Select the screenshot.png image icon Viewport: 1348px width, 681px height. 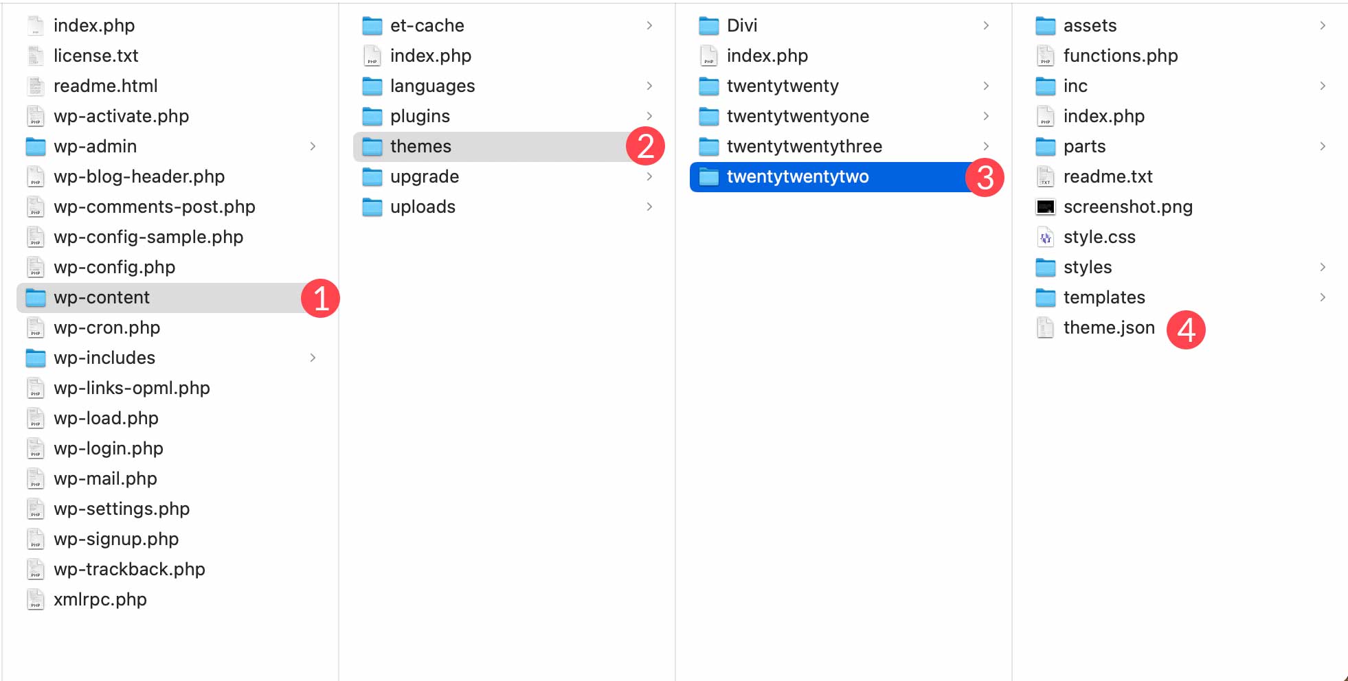[1045, 207]
